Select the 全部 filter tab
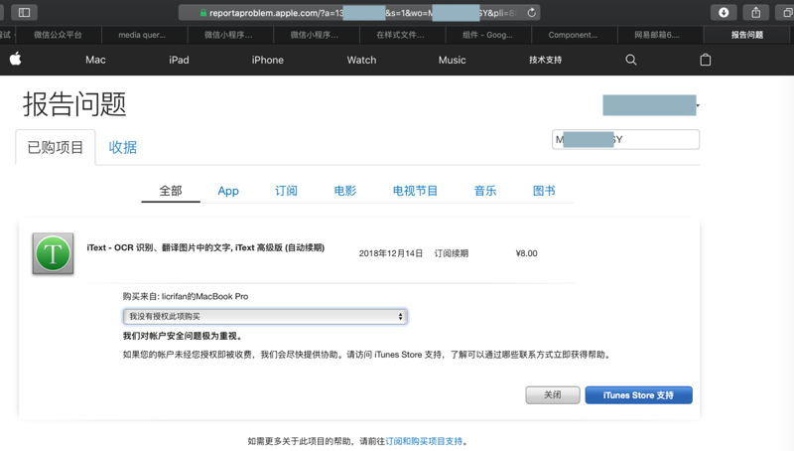This screenshot has width=794, height=451. pos(171,191)
